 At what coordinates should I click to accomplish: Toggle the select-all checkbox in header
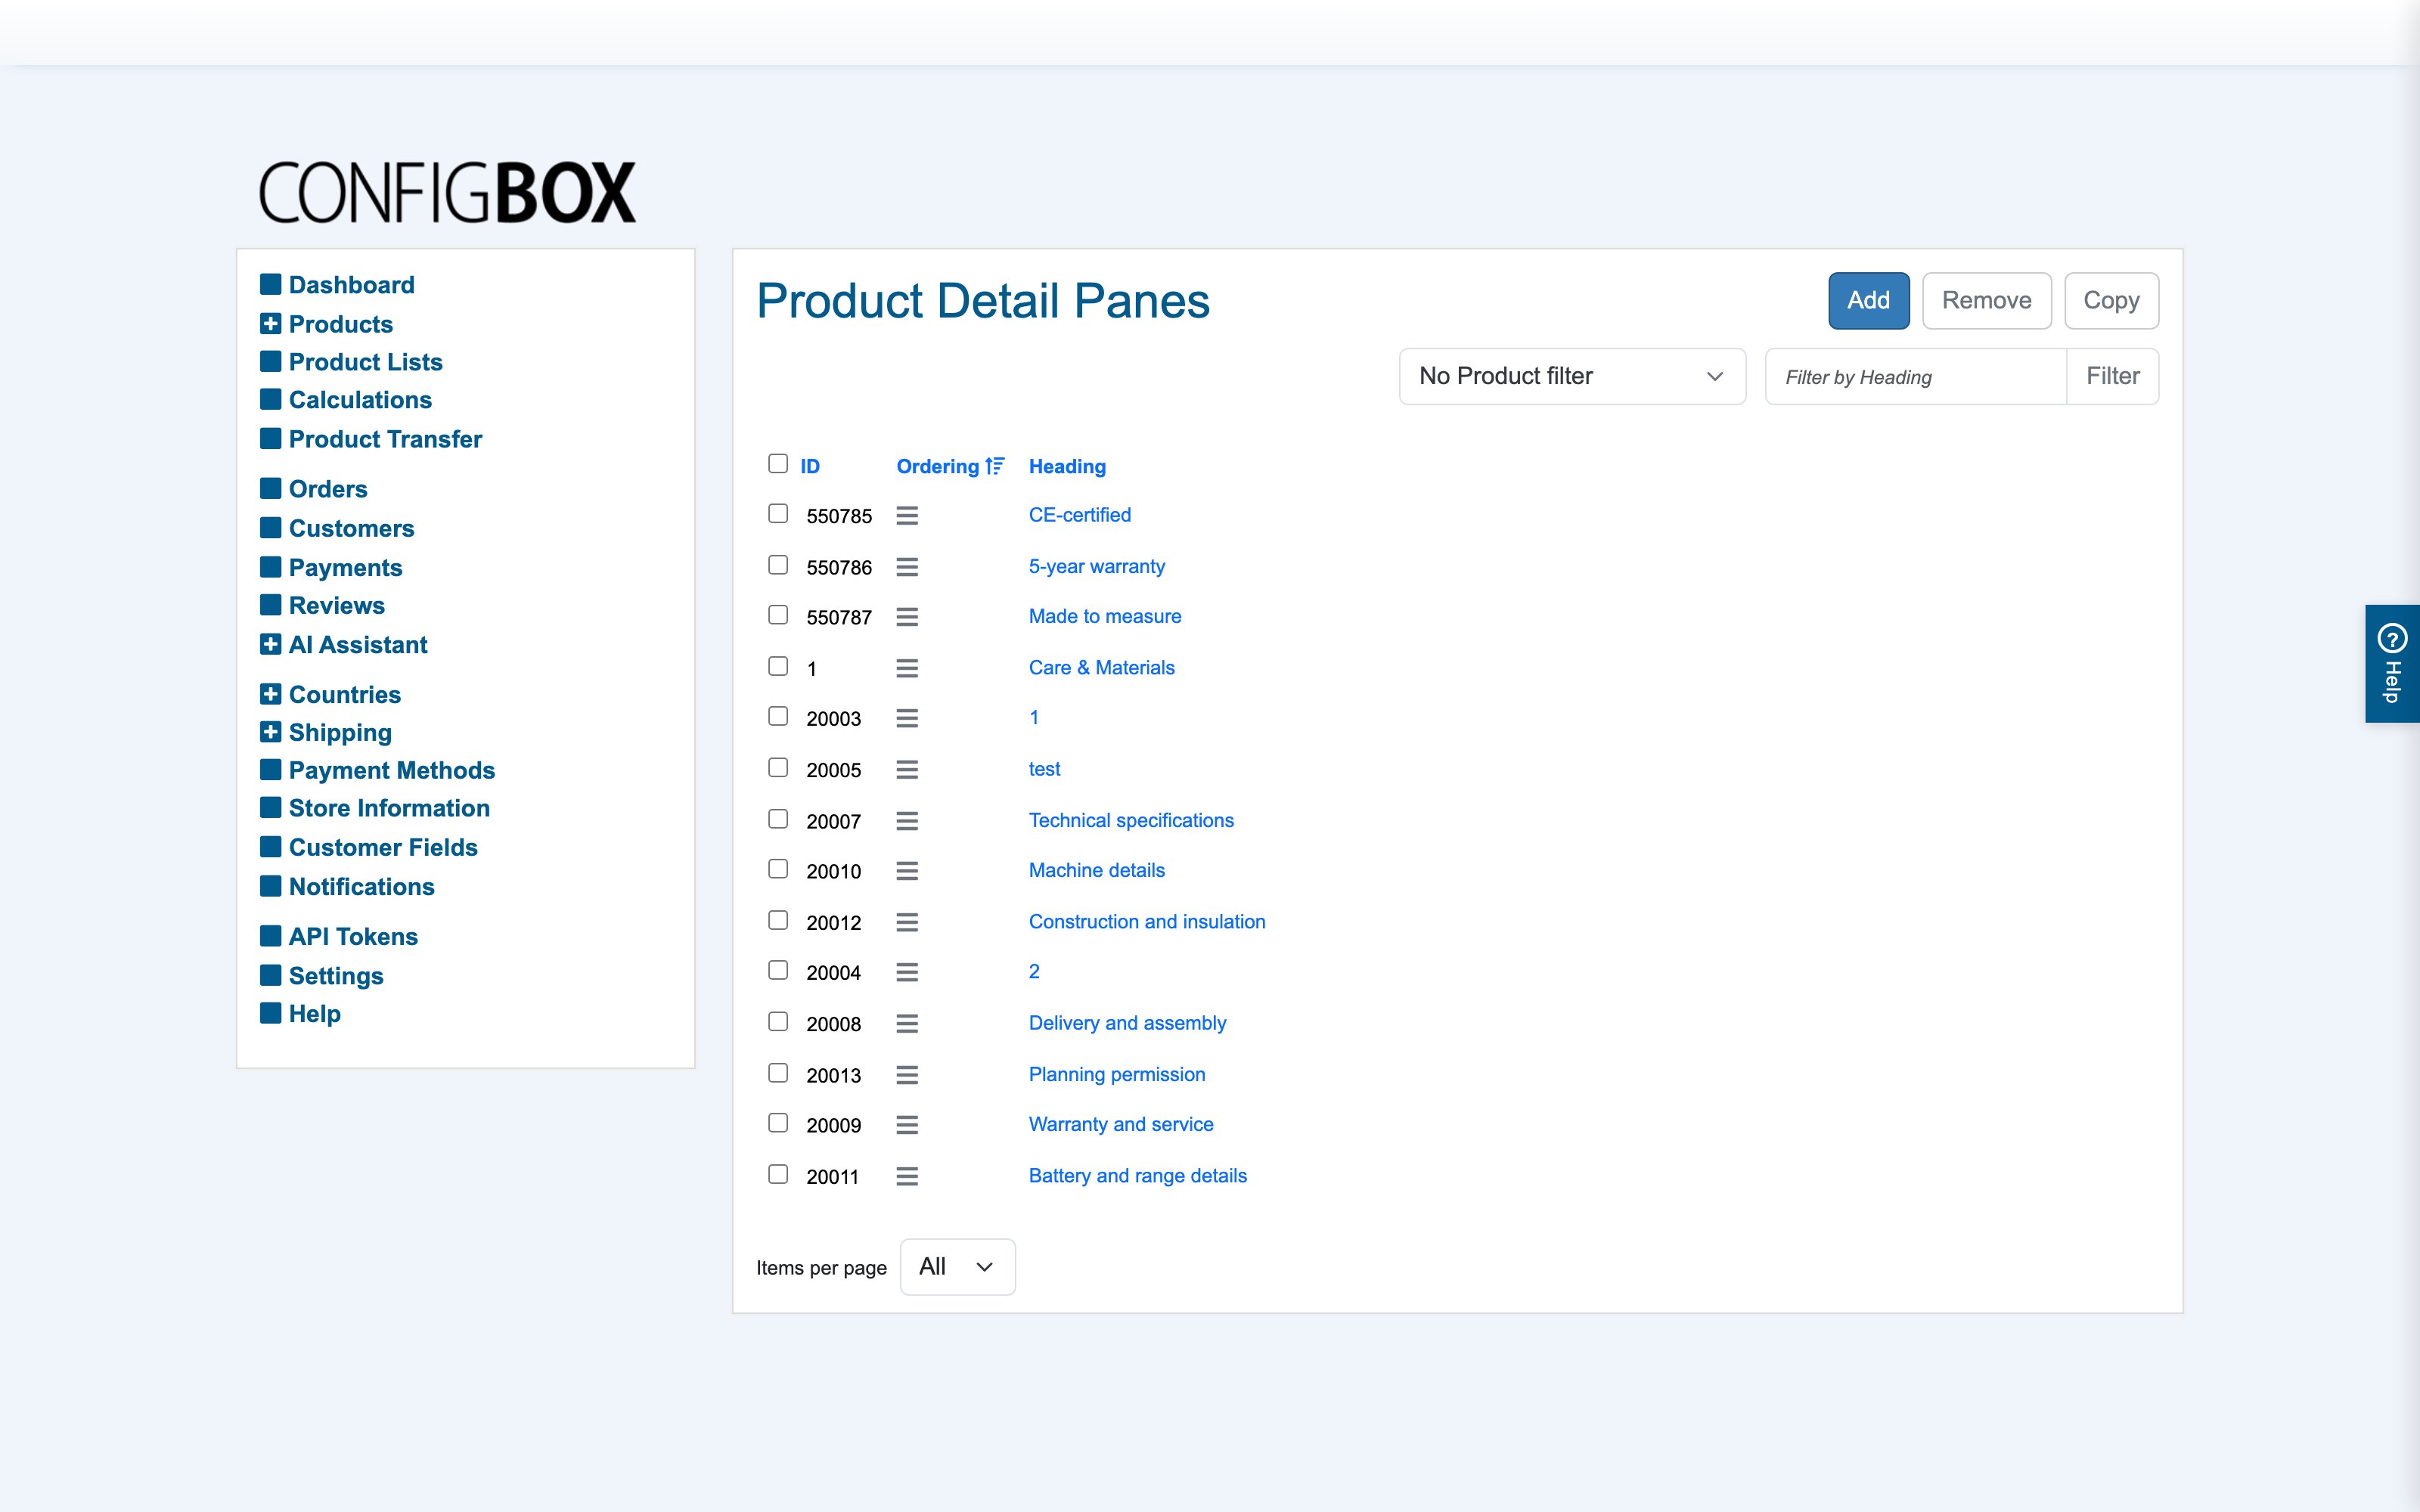click(778, 463)
